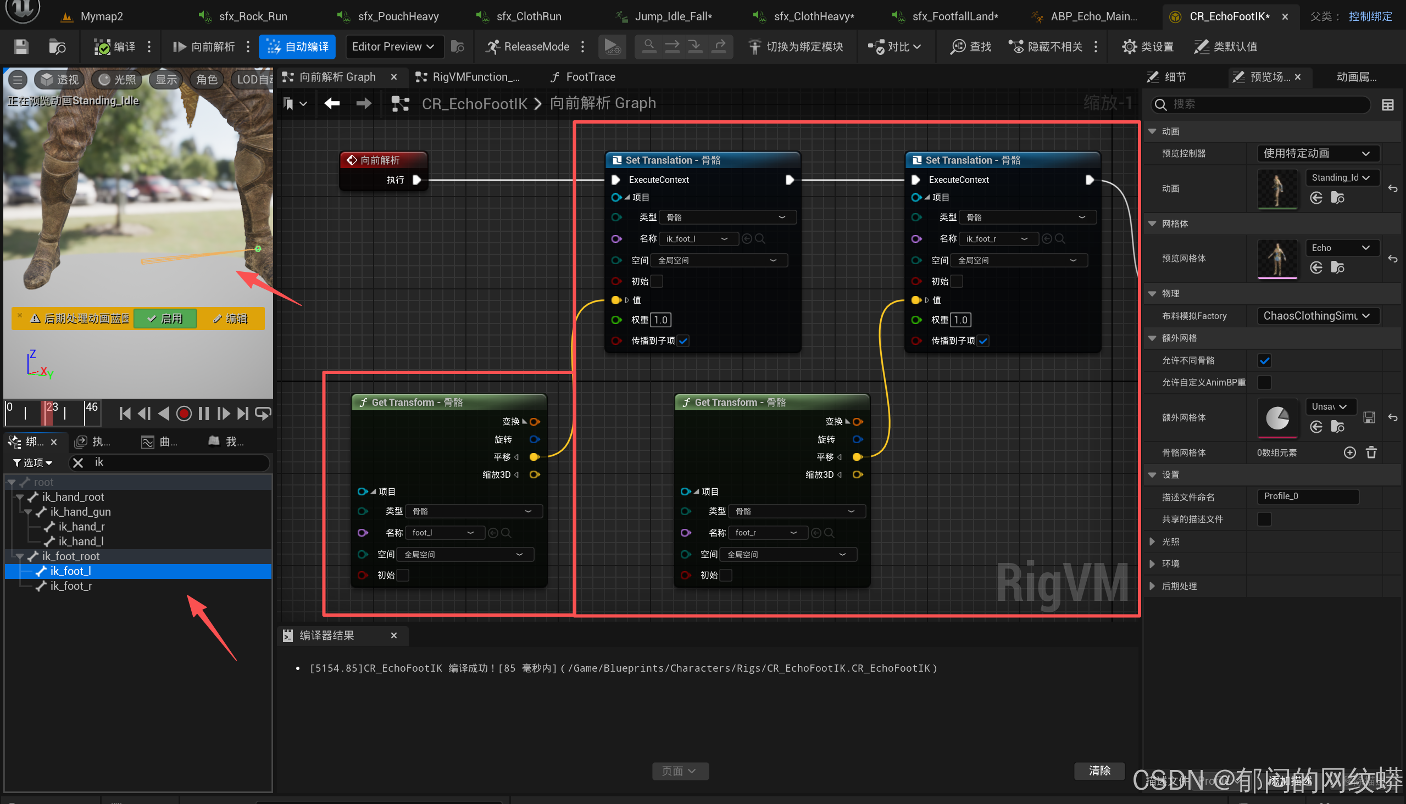1406x804 pixels.
Task: Uncheck 传播到子项 on ik_foot_l node
Action: (x=683, y=340)
